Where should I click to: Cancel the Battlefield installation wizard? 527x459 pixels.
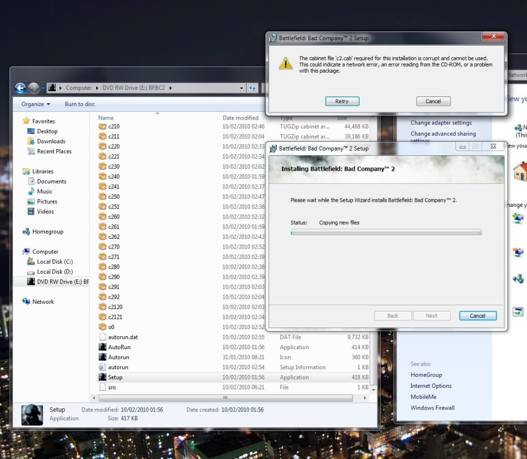[x=478, y=316]
